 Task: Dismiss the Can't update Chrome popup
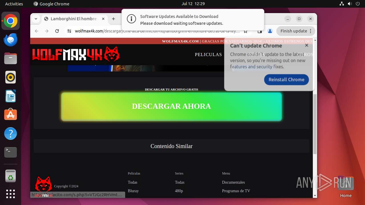pos(307,45)
